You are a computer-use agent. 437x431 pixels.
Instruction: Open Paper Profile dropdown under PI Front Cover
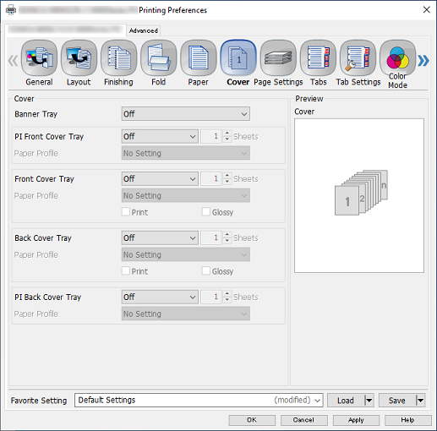pyautogui.click(x=186, y=153)
